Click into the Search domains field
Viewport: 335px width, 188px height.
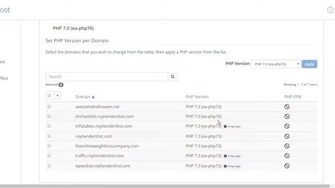tap(107, 77)
